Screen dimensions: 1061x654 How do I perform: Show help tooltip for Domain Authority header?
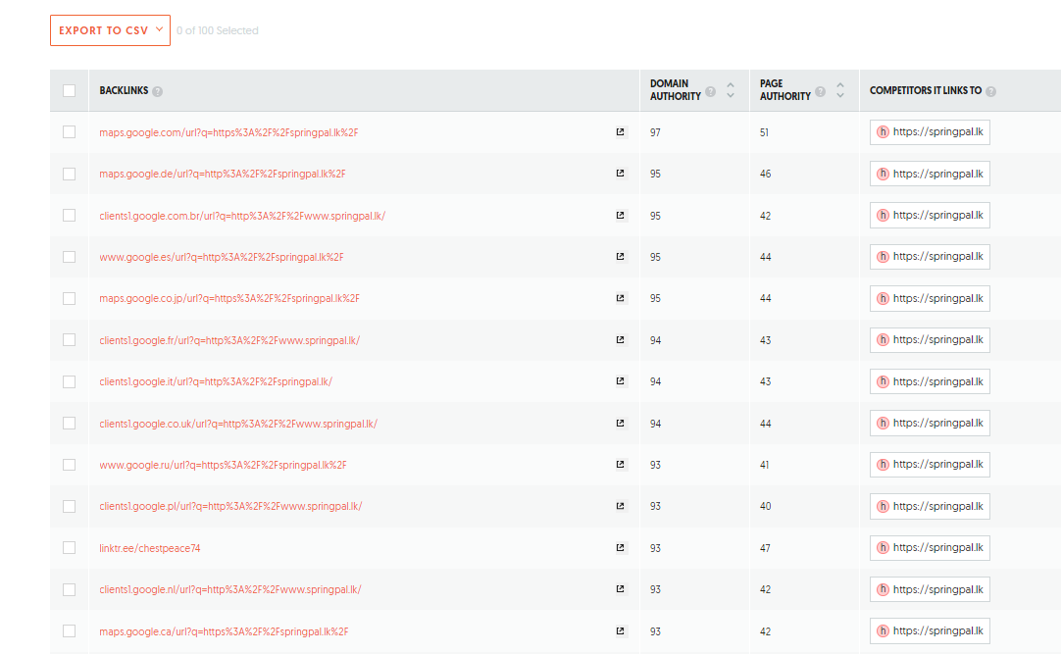[x=711, y=91]
